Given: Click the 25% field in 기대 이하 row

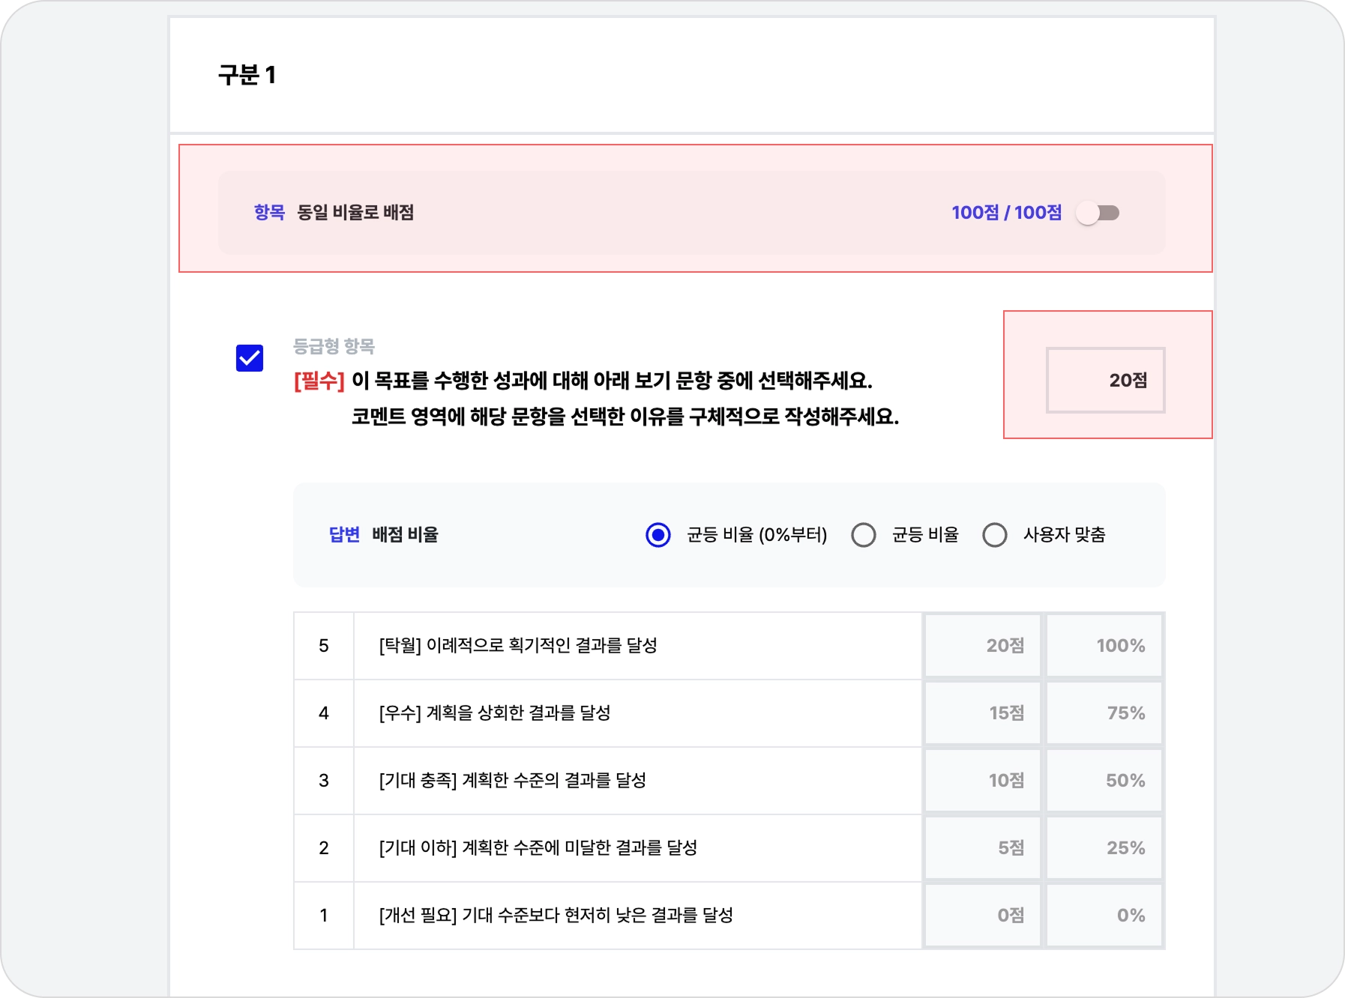Looking at the screenshot, I should pos(1104,848).
